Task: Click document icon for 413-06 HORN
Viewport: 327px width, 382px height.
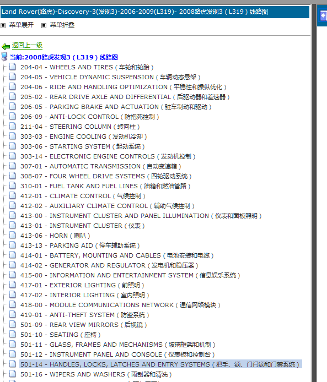Action: (13, 235)
